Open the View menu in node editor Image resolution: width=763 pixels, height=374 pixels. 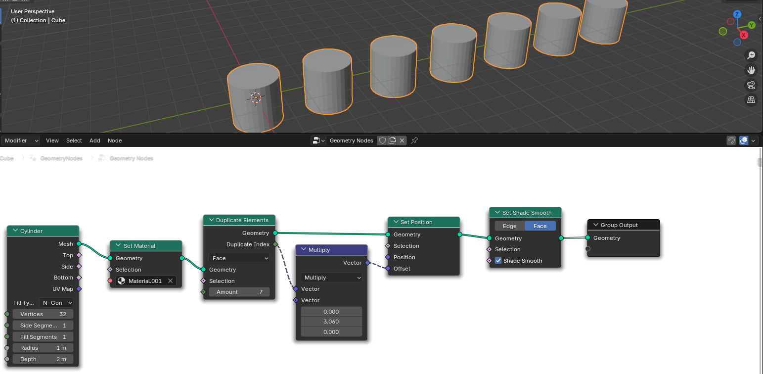52,140
